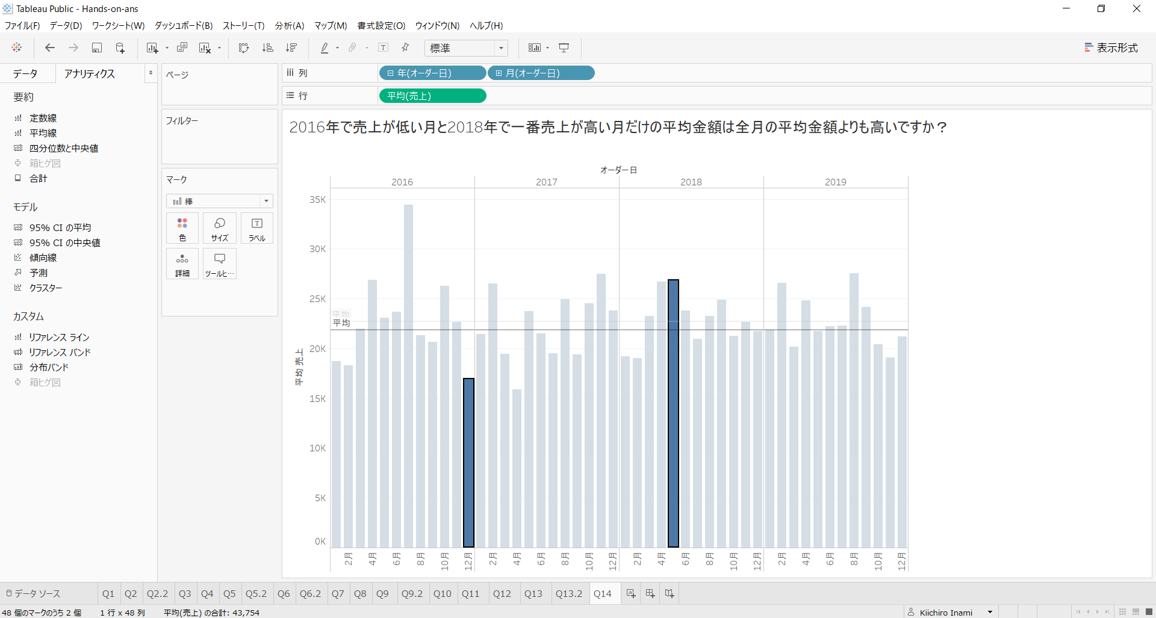1156x618 pixels.
Task: Open the ワークシート(W) menu
Action: tap(118, 26)
